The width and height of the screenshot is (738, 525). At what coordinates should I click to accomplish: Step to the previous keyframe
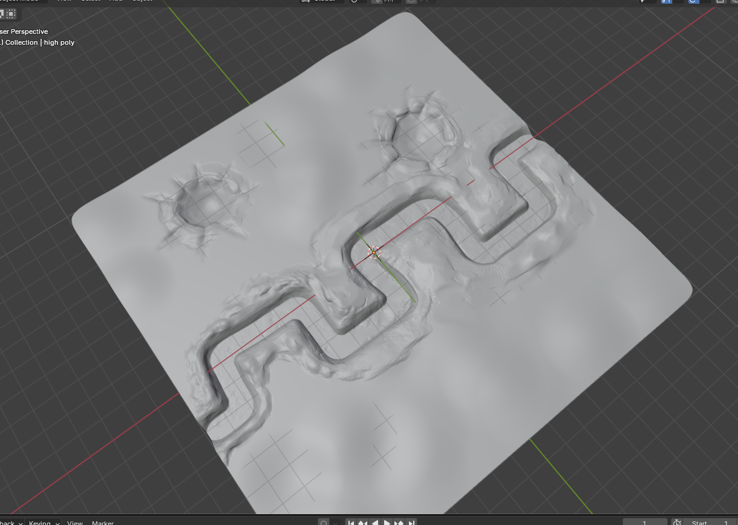363,523
